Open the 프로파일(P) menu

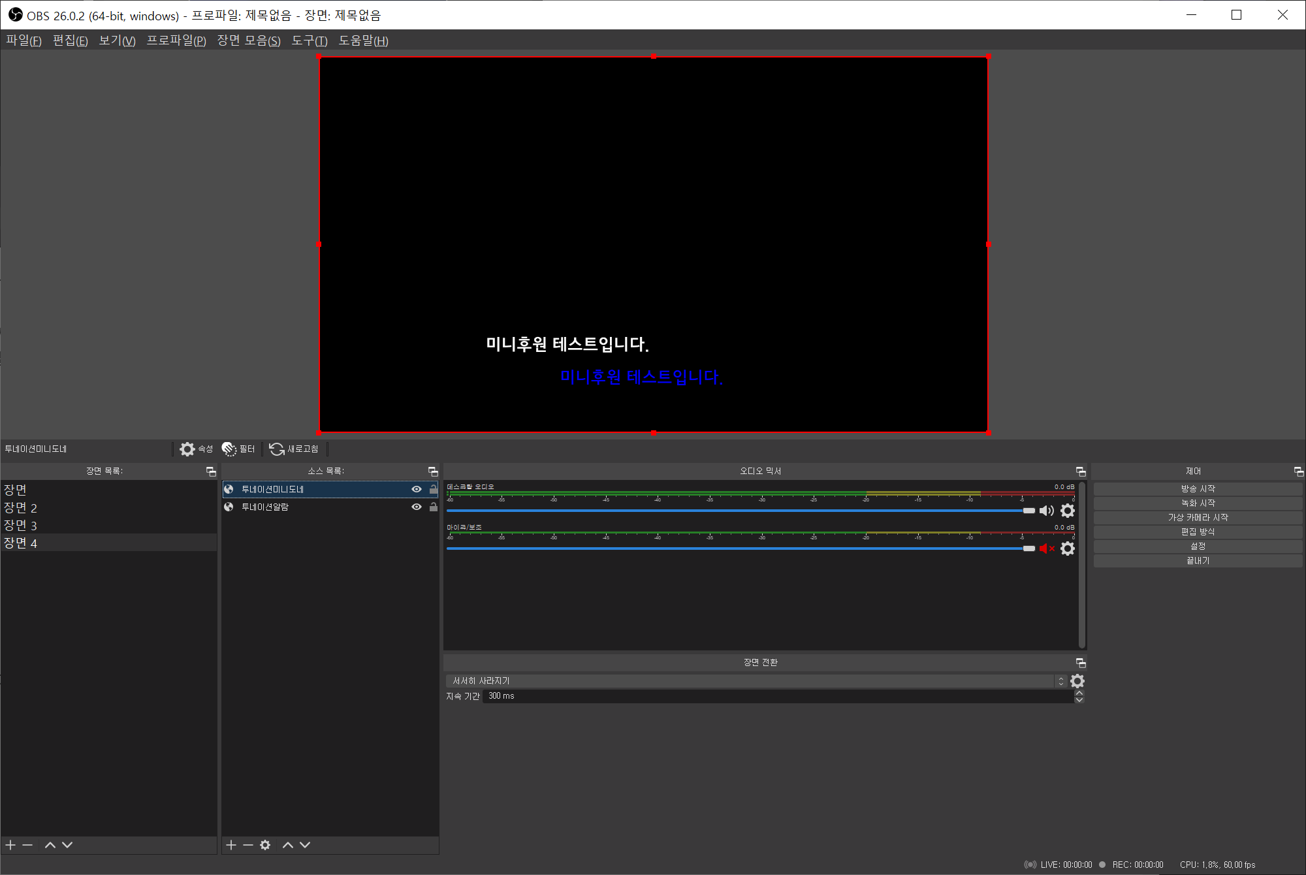click(176, 40)
